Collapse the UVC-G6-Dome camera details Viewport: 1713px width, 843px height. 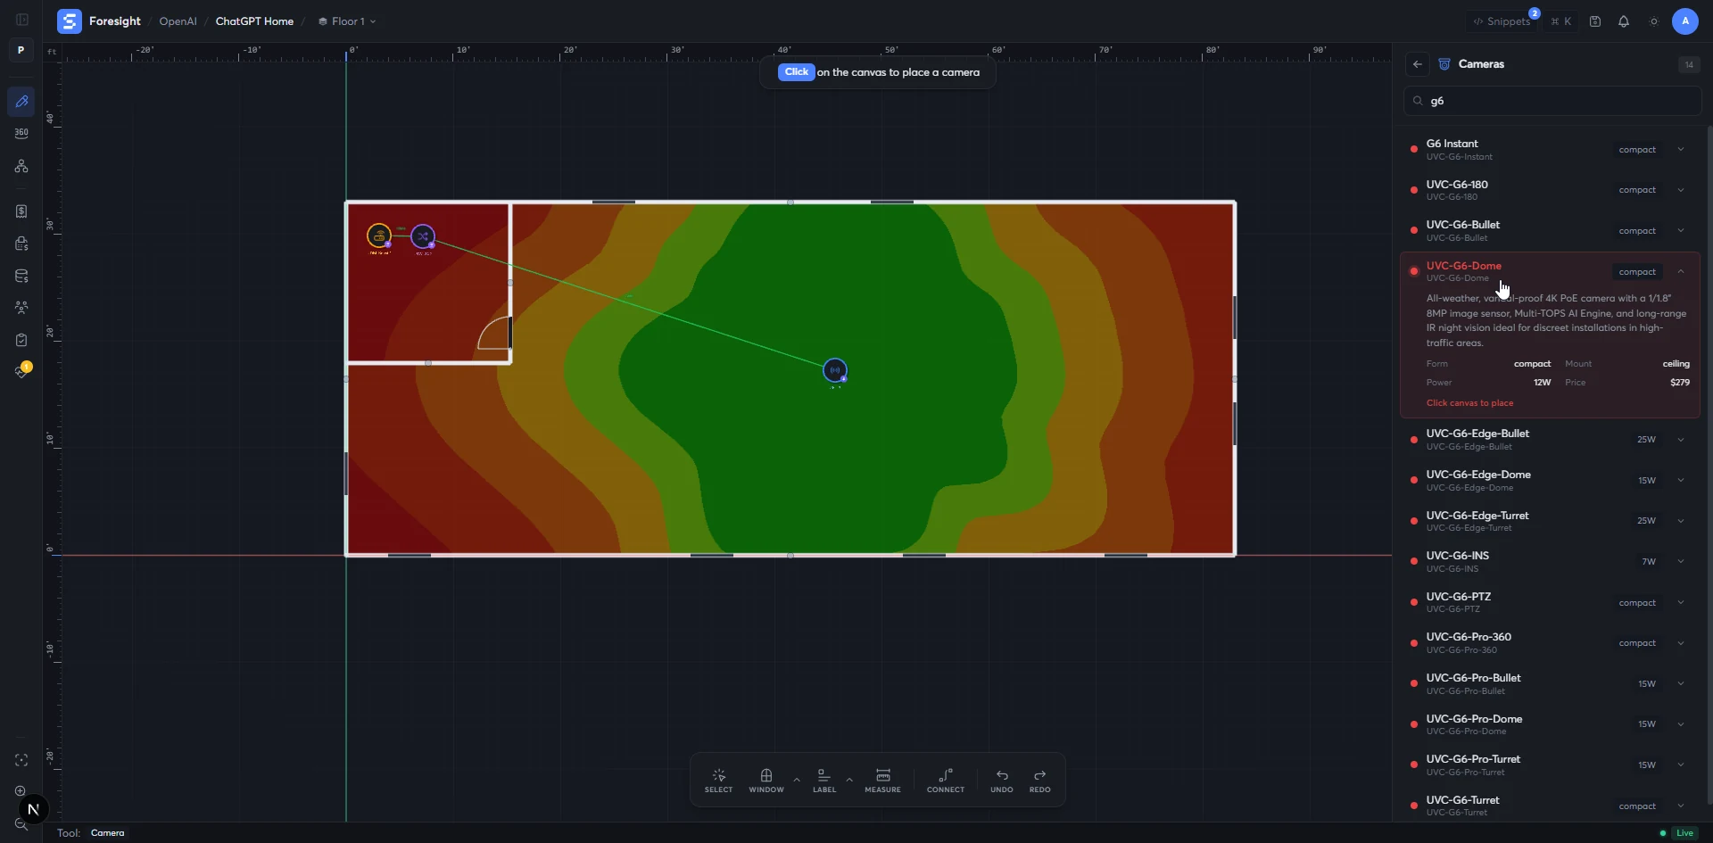1681,272
